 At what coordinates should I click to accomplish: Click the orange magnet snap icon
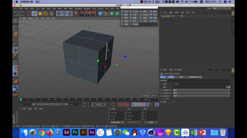[x=15, y=81]
